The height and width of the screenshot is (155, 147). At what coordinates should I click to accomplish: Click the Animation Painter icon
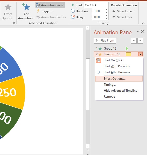click(x=38, y=17)
